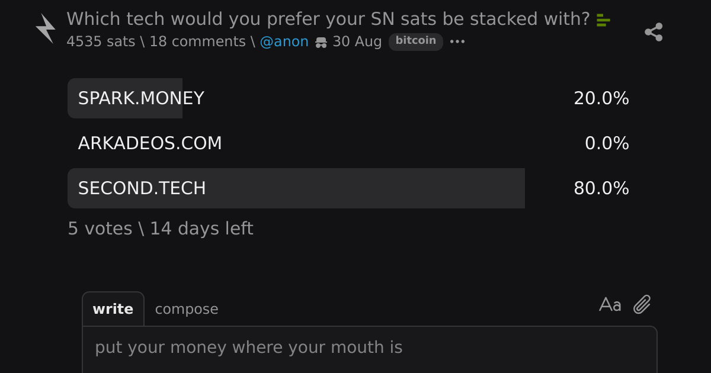This screenshot has width=711, height=373.
Task: Select the SPARK.MONEY poll option
Action: (x=348, y=98)
